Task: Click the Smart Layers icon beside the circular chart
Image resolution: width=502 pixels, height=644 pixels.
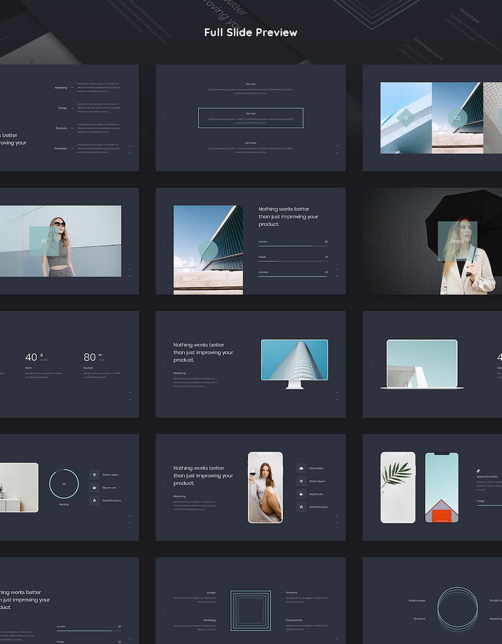Action: click(94, 475)
